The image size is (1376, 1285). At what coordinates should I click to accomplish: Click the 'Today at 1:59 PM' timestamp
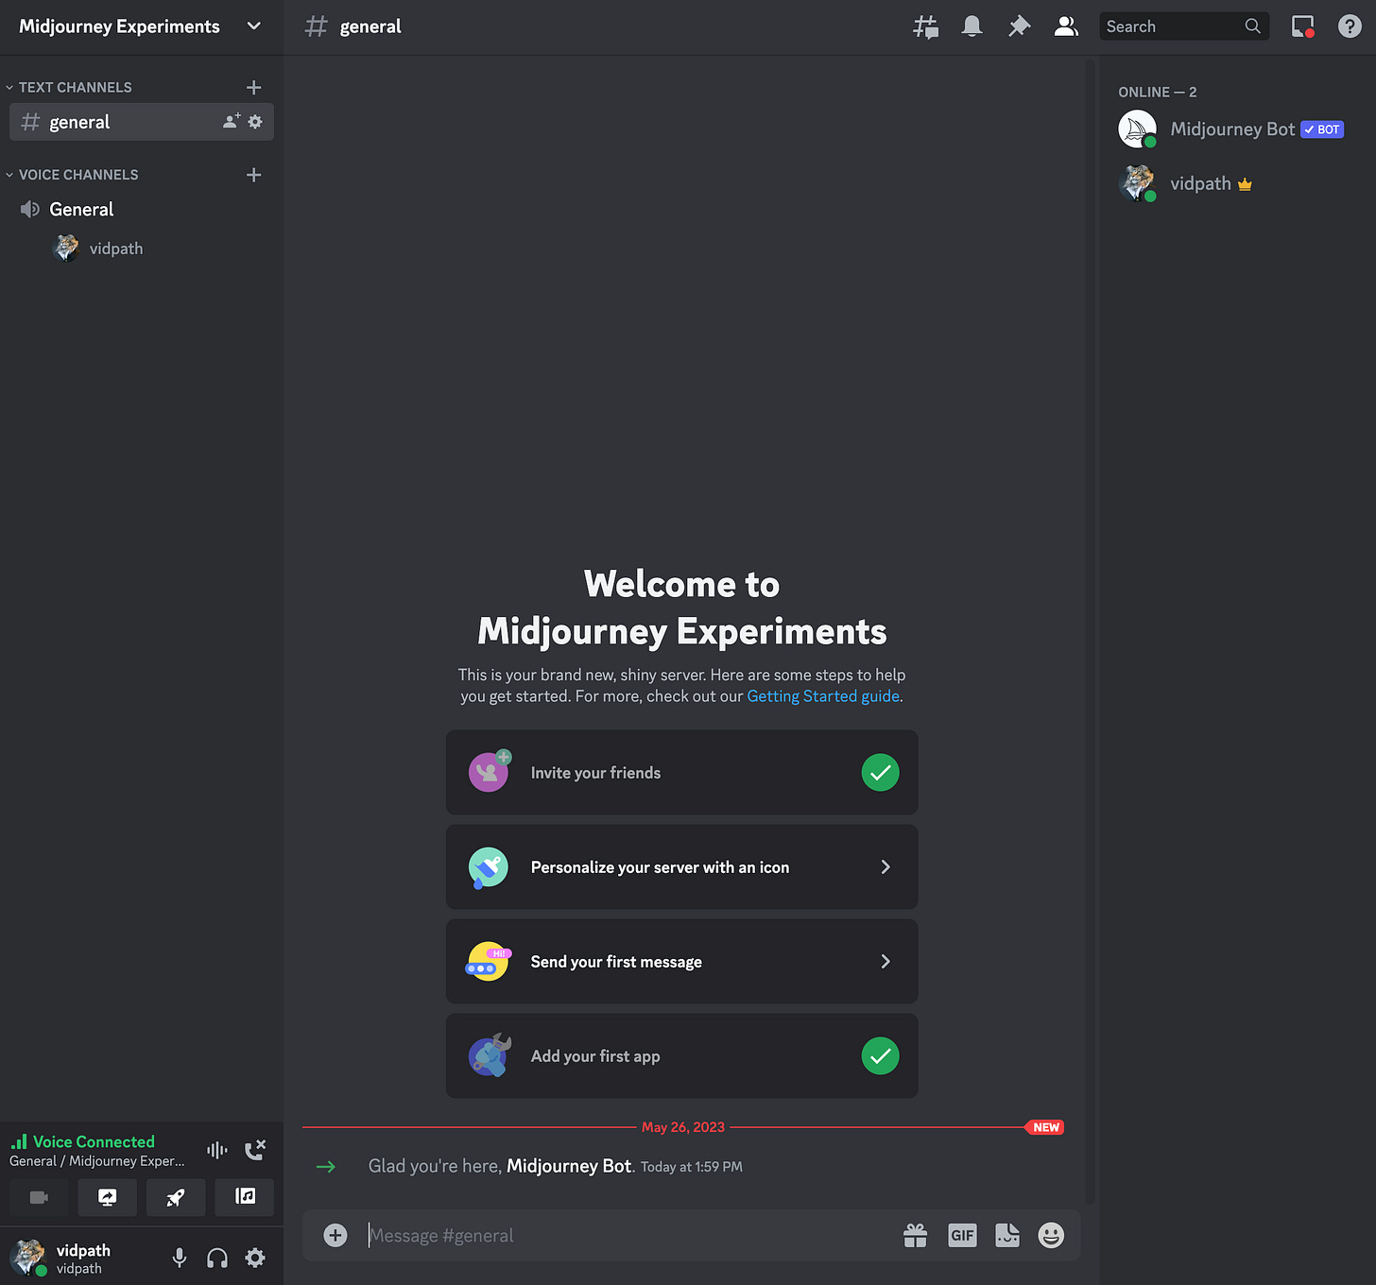point(692,1167)
